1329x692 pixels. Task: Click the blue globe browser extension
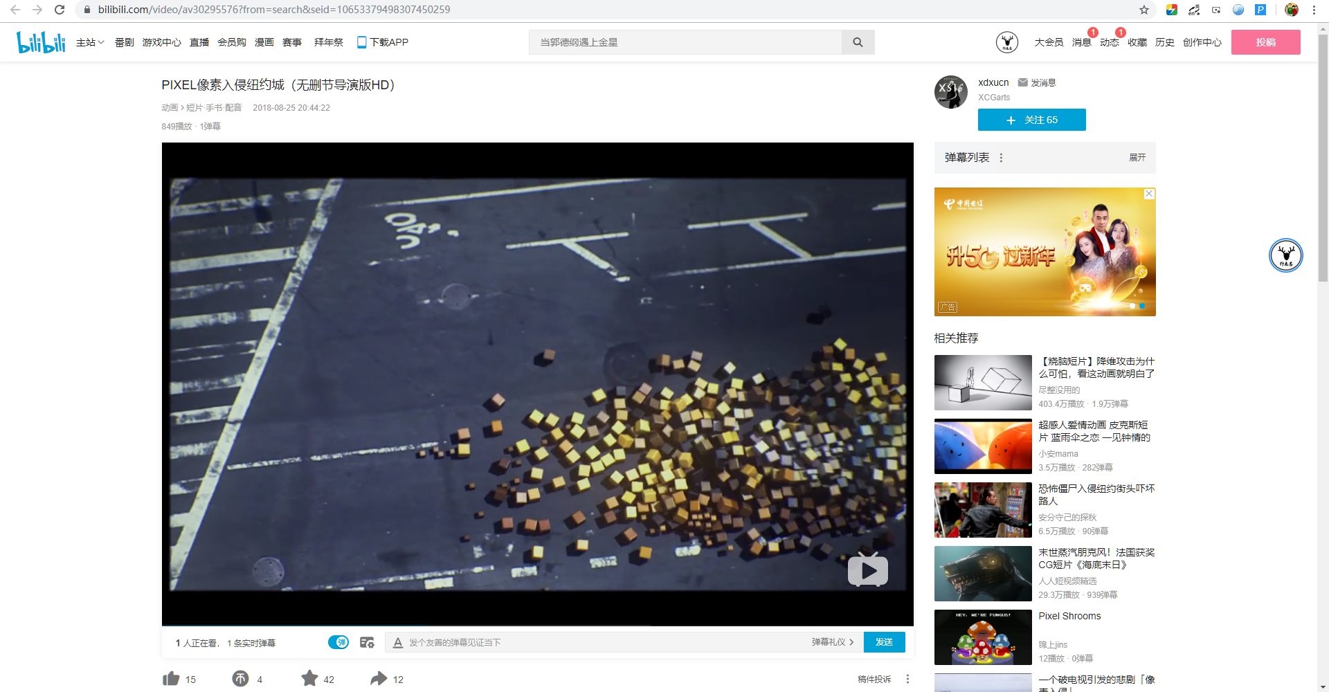1238,10
